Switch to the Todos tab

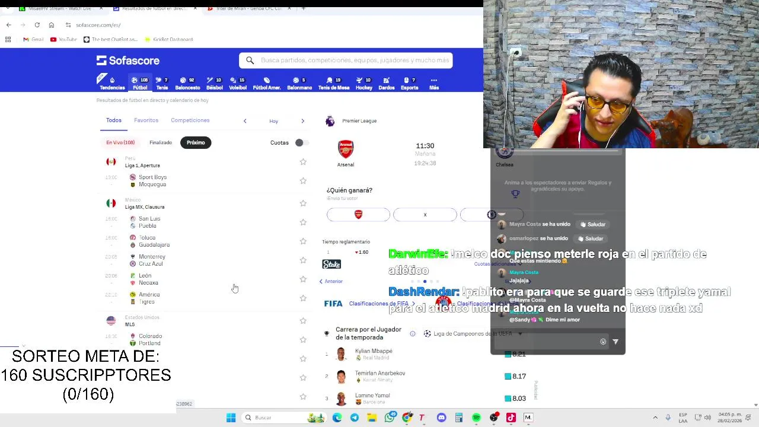pos(113,120)
